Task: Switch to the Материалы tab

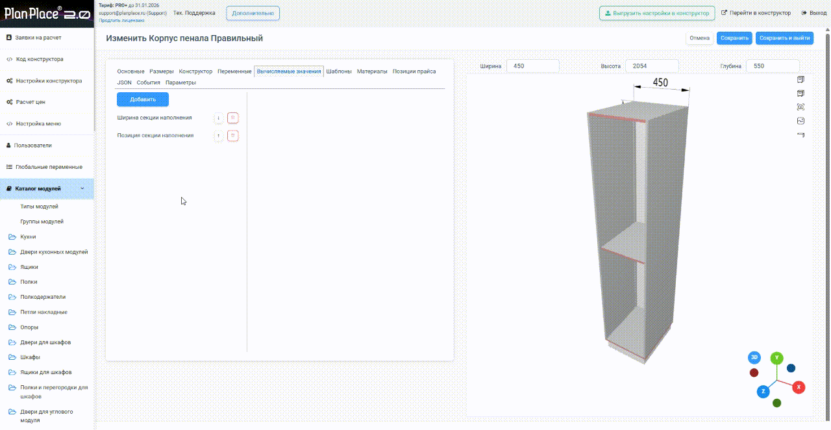Action: [x=372, y=71]
